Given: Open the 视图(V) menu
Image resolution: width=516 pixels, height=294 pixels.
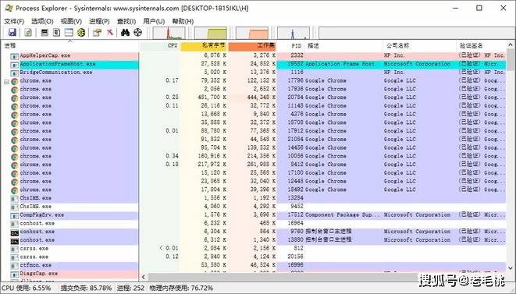Looking at the screenshot, I should click(x=71, y=21).
